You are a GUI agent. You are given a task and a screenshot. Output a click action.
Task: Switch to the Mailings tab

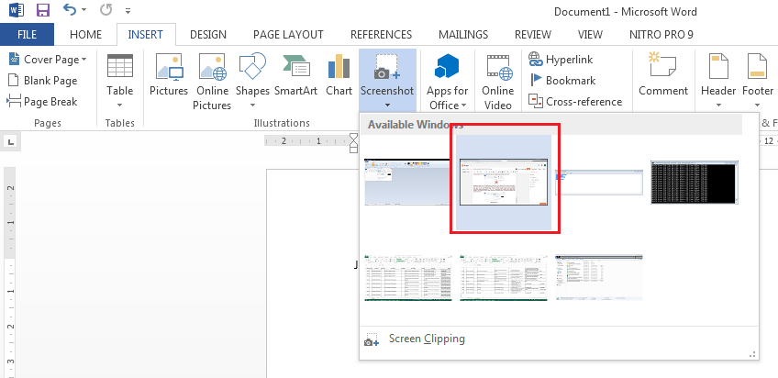click(x=463, y=35)
